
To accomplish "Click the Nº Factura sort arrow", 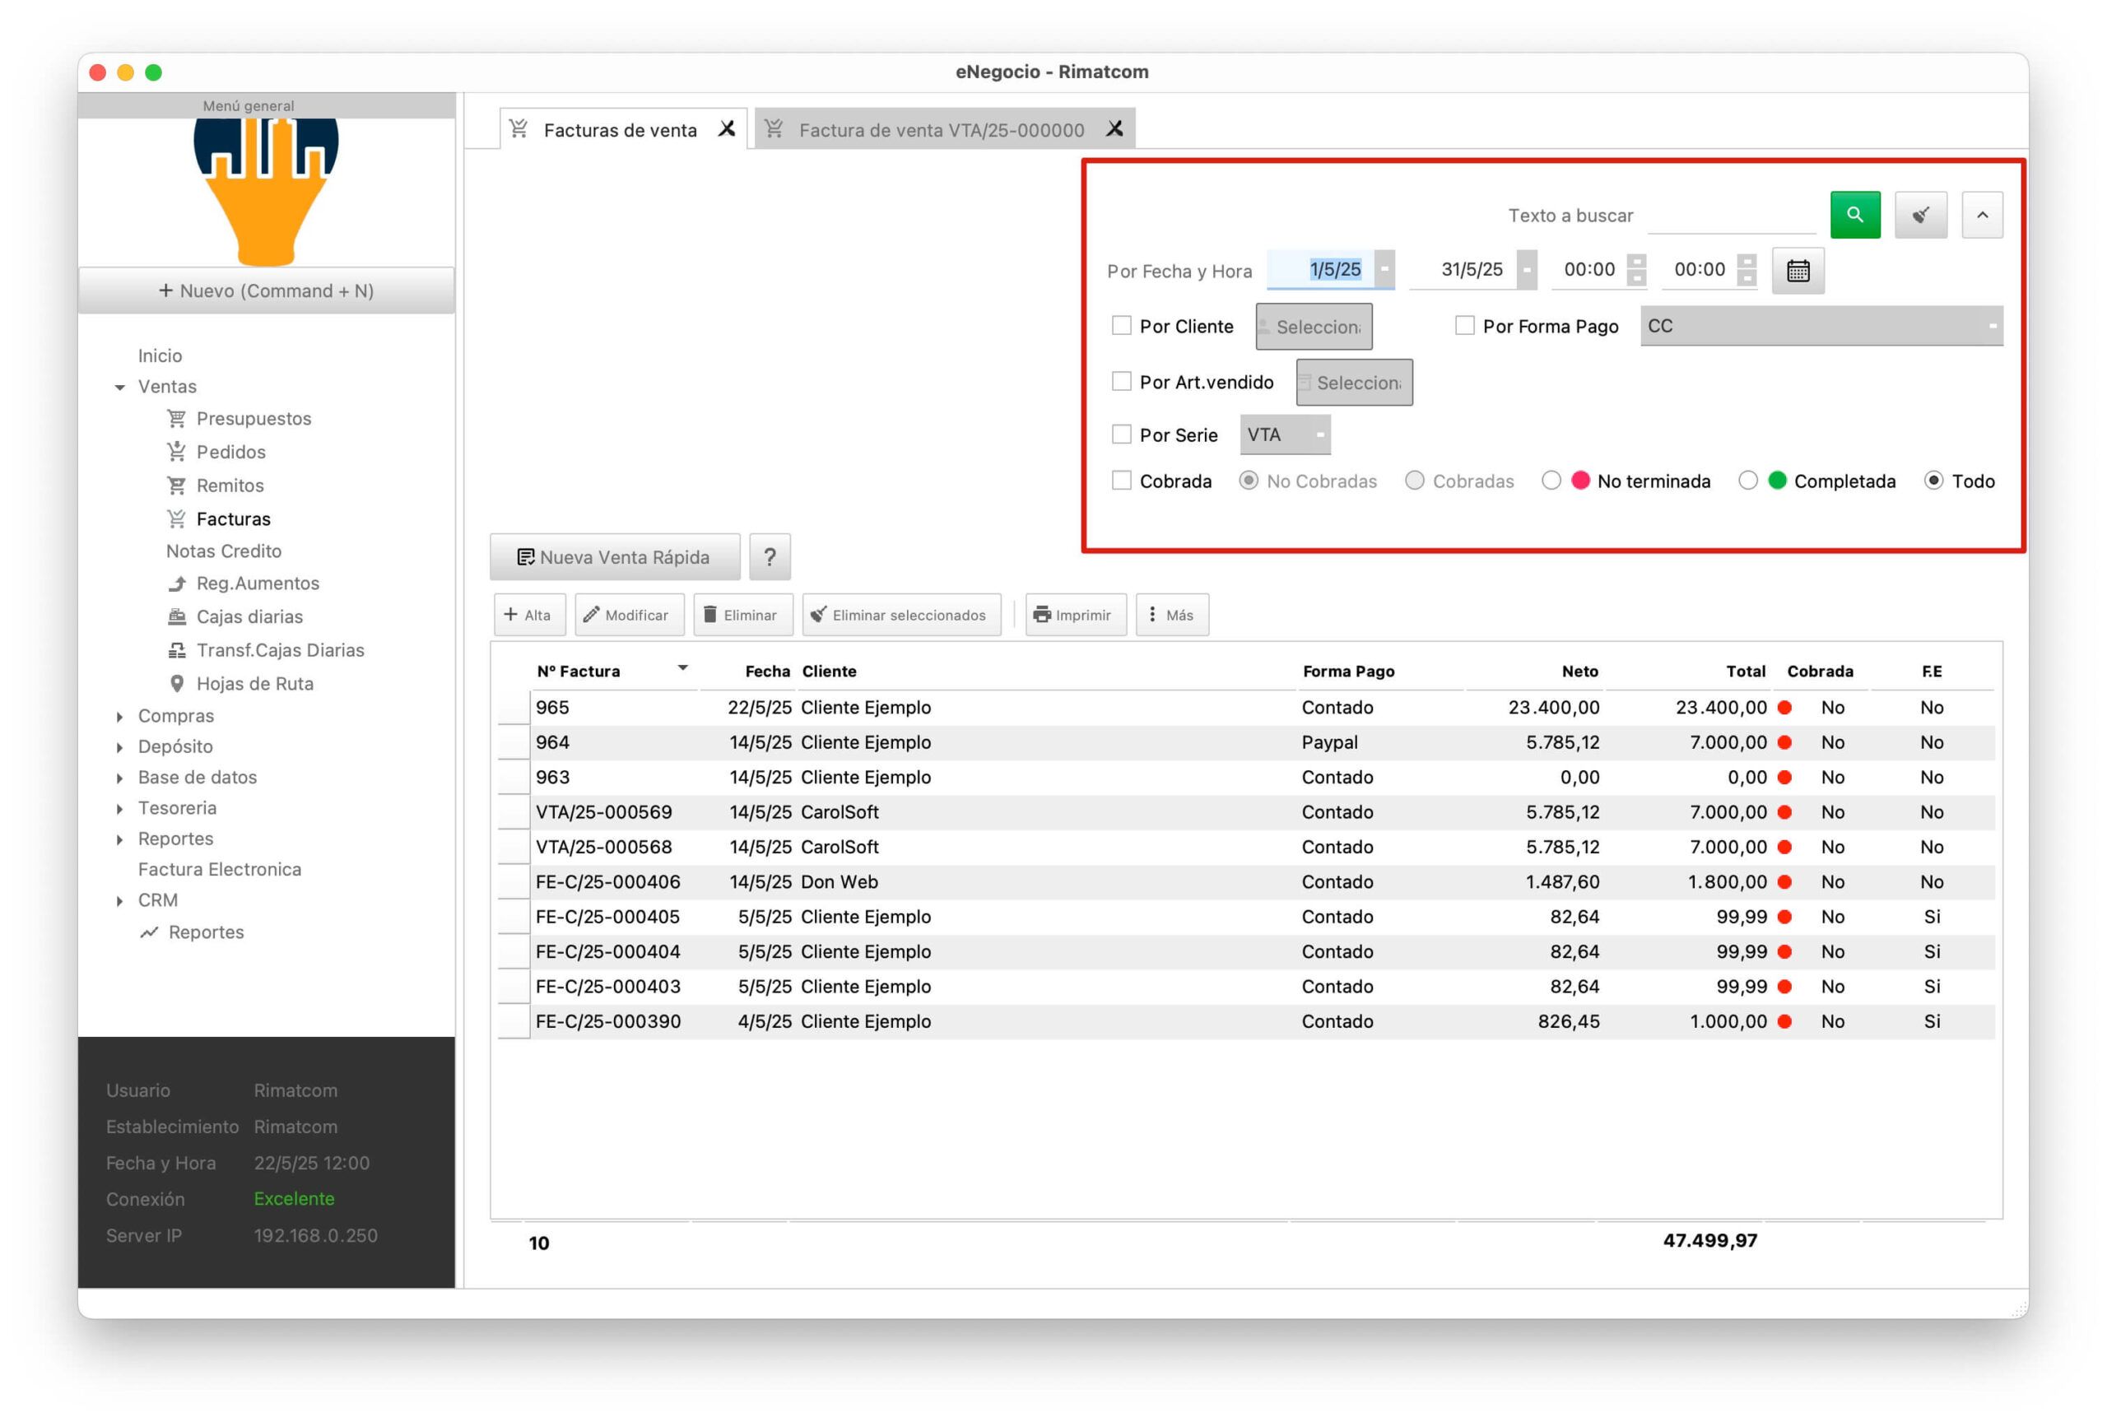I will pyautogui.click(x=682, y=668).
